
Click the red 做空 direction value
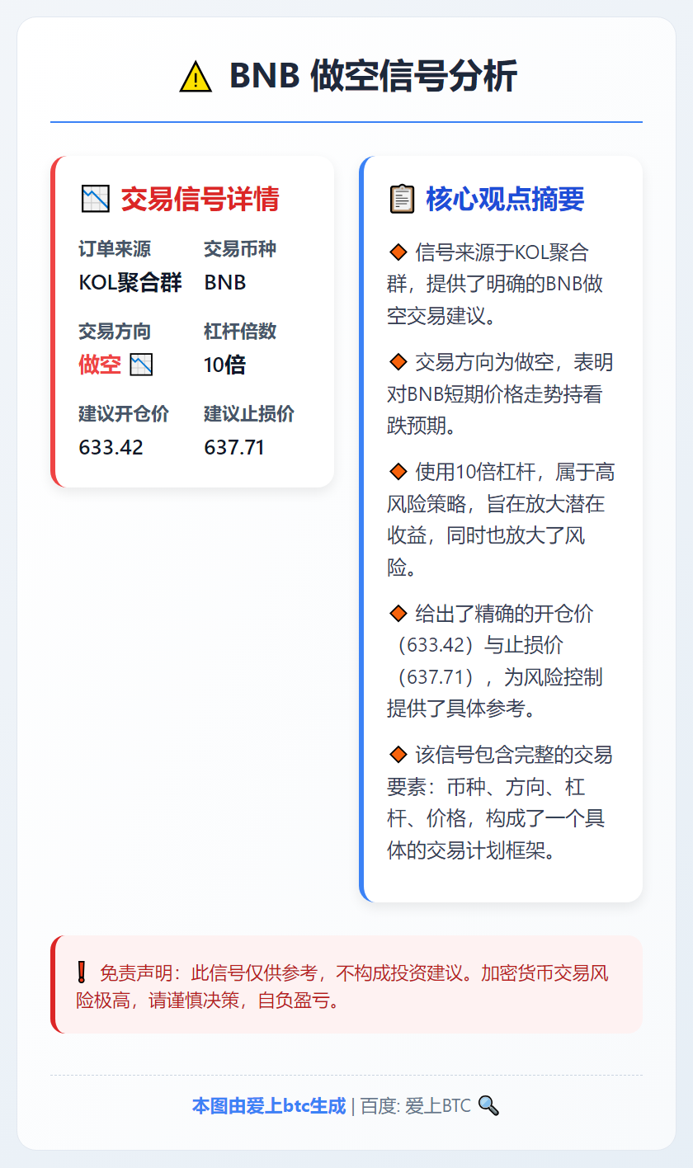click(x=100, y=365)
